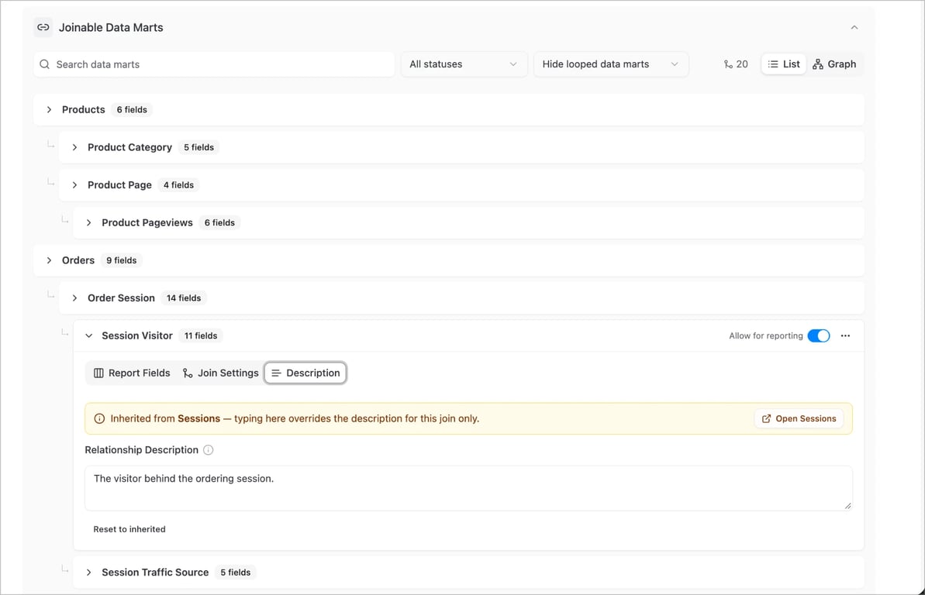
Task: Expand the Orders row
Action: click(x=49, y=260)
